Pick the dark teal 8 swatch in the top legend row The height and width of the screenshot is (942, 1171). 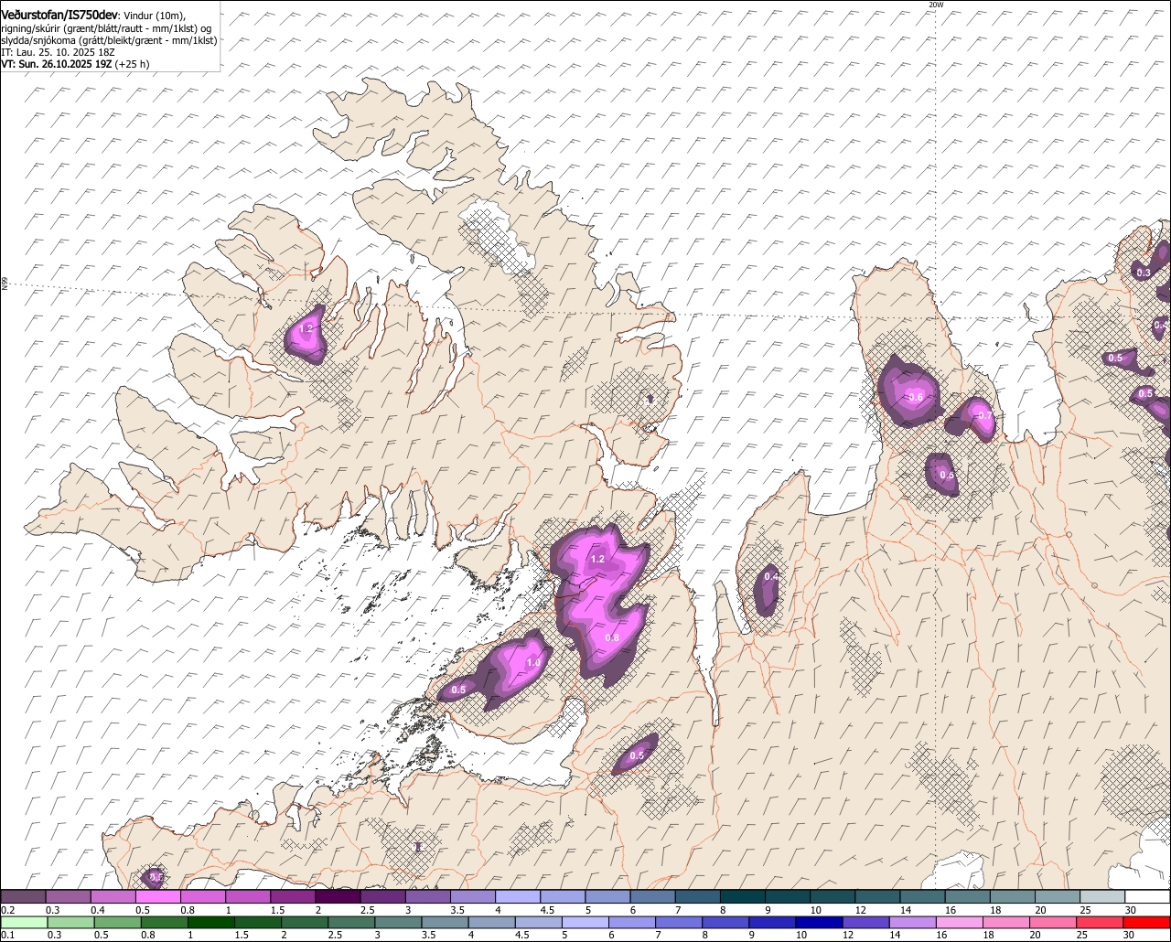(743, 897)
